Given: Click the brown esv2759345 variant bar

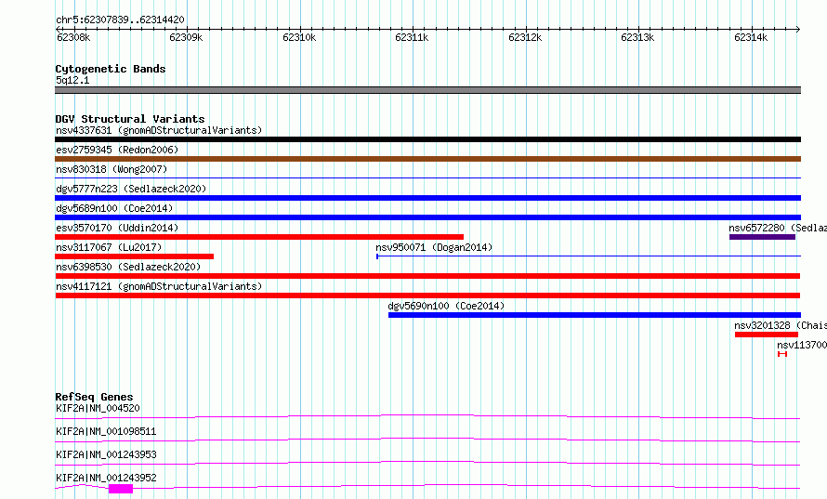Looking at the screenshot, I should click(x=427, y=159).
